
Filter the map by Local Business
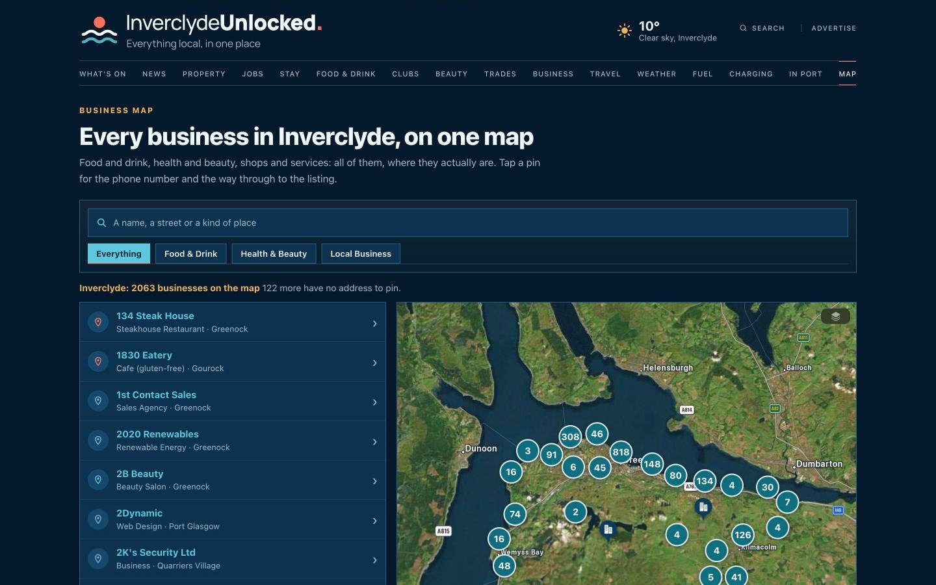tap(361, 253)
